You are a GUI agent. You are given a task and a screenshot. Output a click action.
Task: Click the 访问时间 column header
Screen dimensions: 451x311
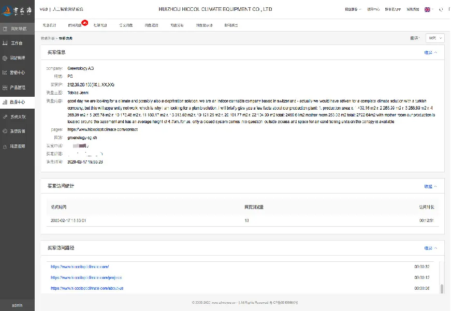(59, 207)
